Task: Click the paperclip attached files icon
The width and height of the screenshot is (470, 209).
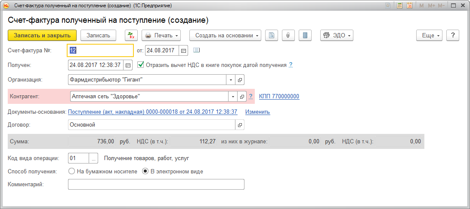Action: 288,35
